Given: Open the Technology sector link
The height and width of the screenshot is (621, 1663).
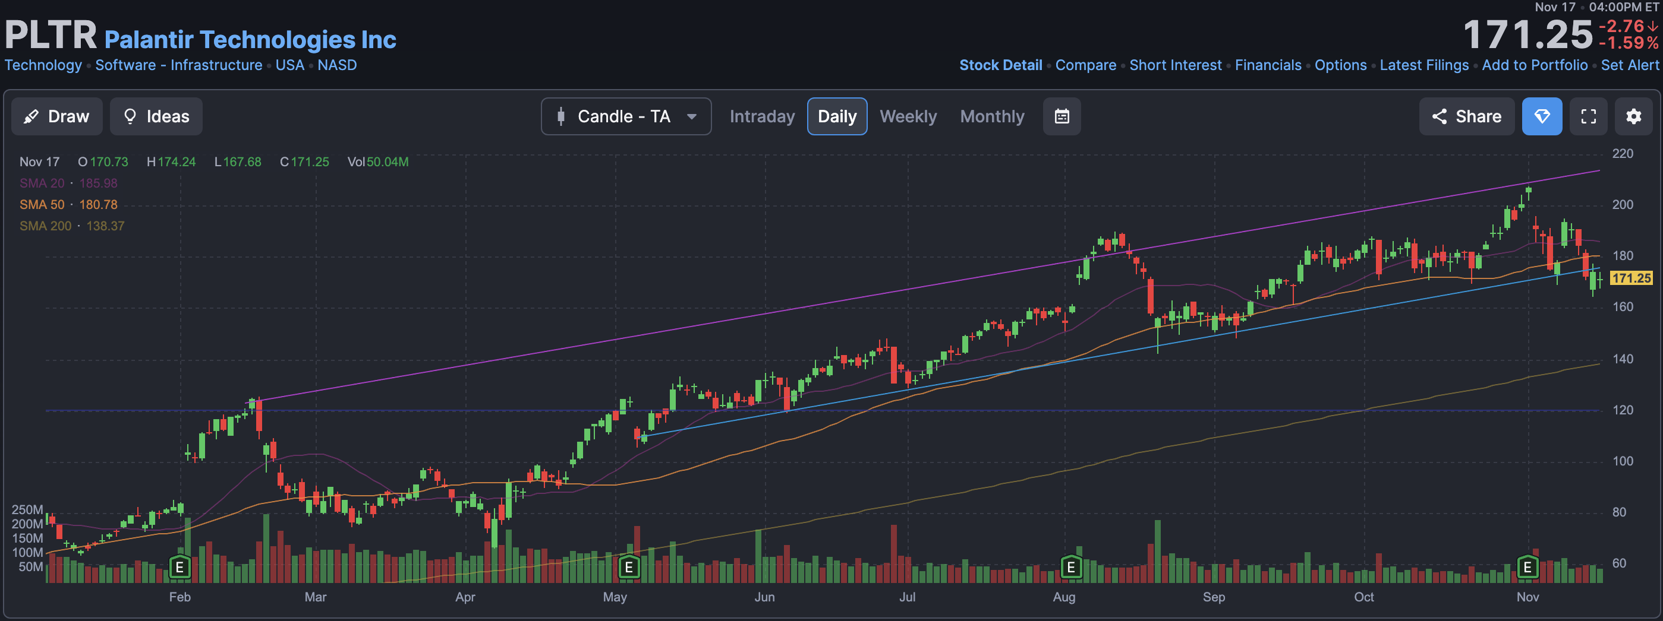Looking at the screenshot, I should click(x=43, y=65).
